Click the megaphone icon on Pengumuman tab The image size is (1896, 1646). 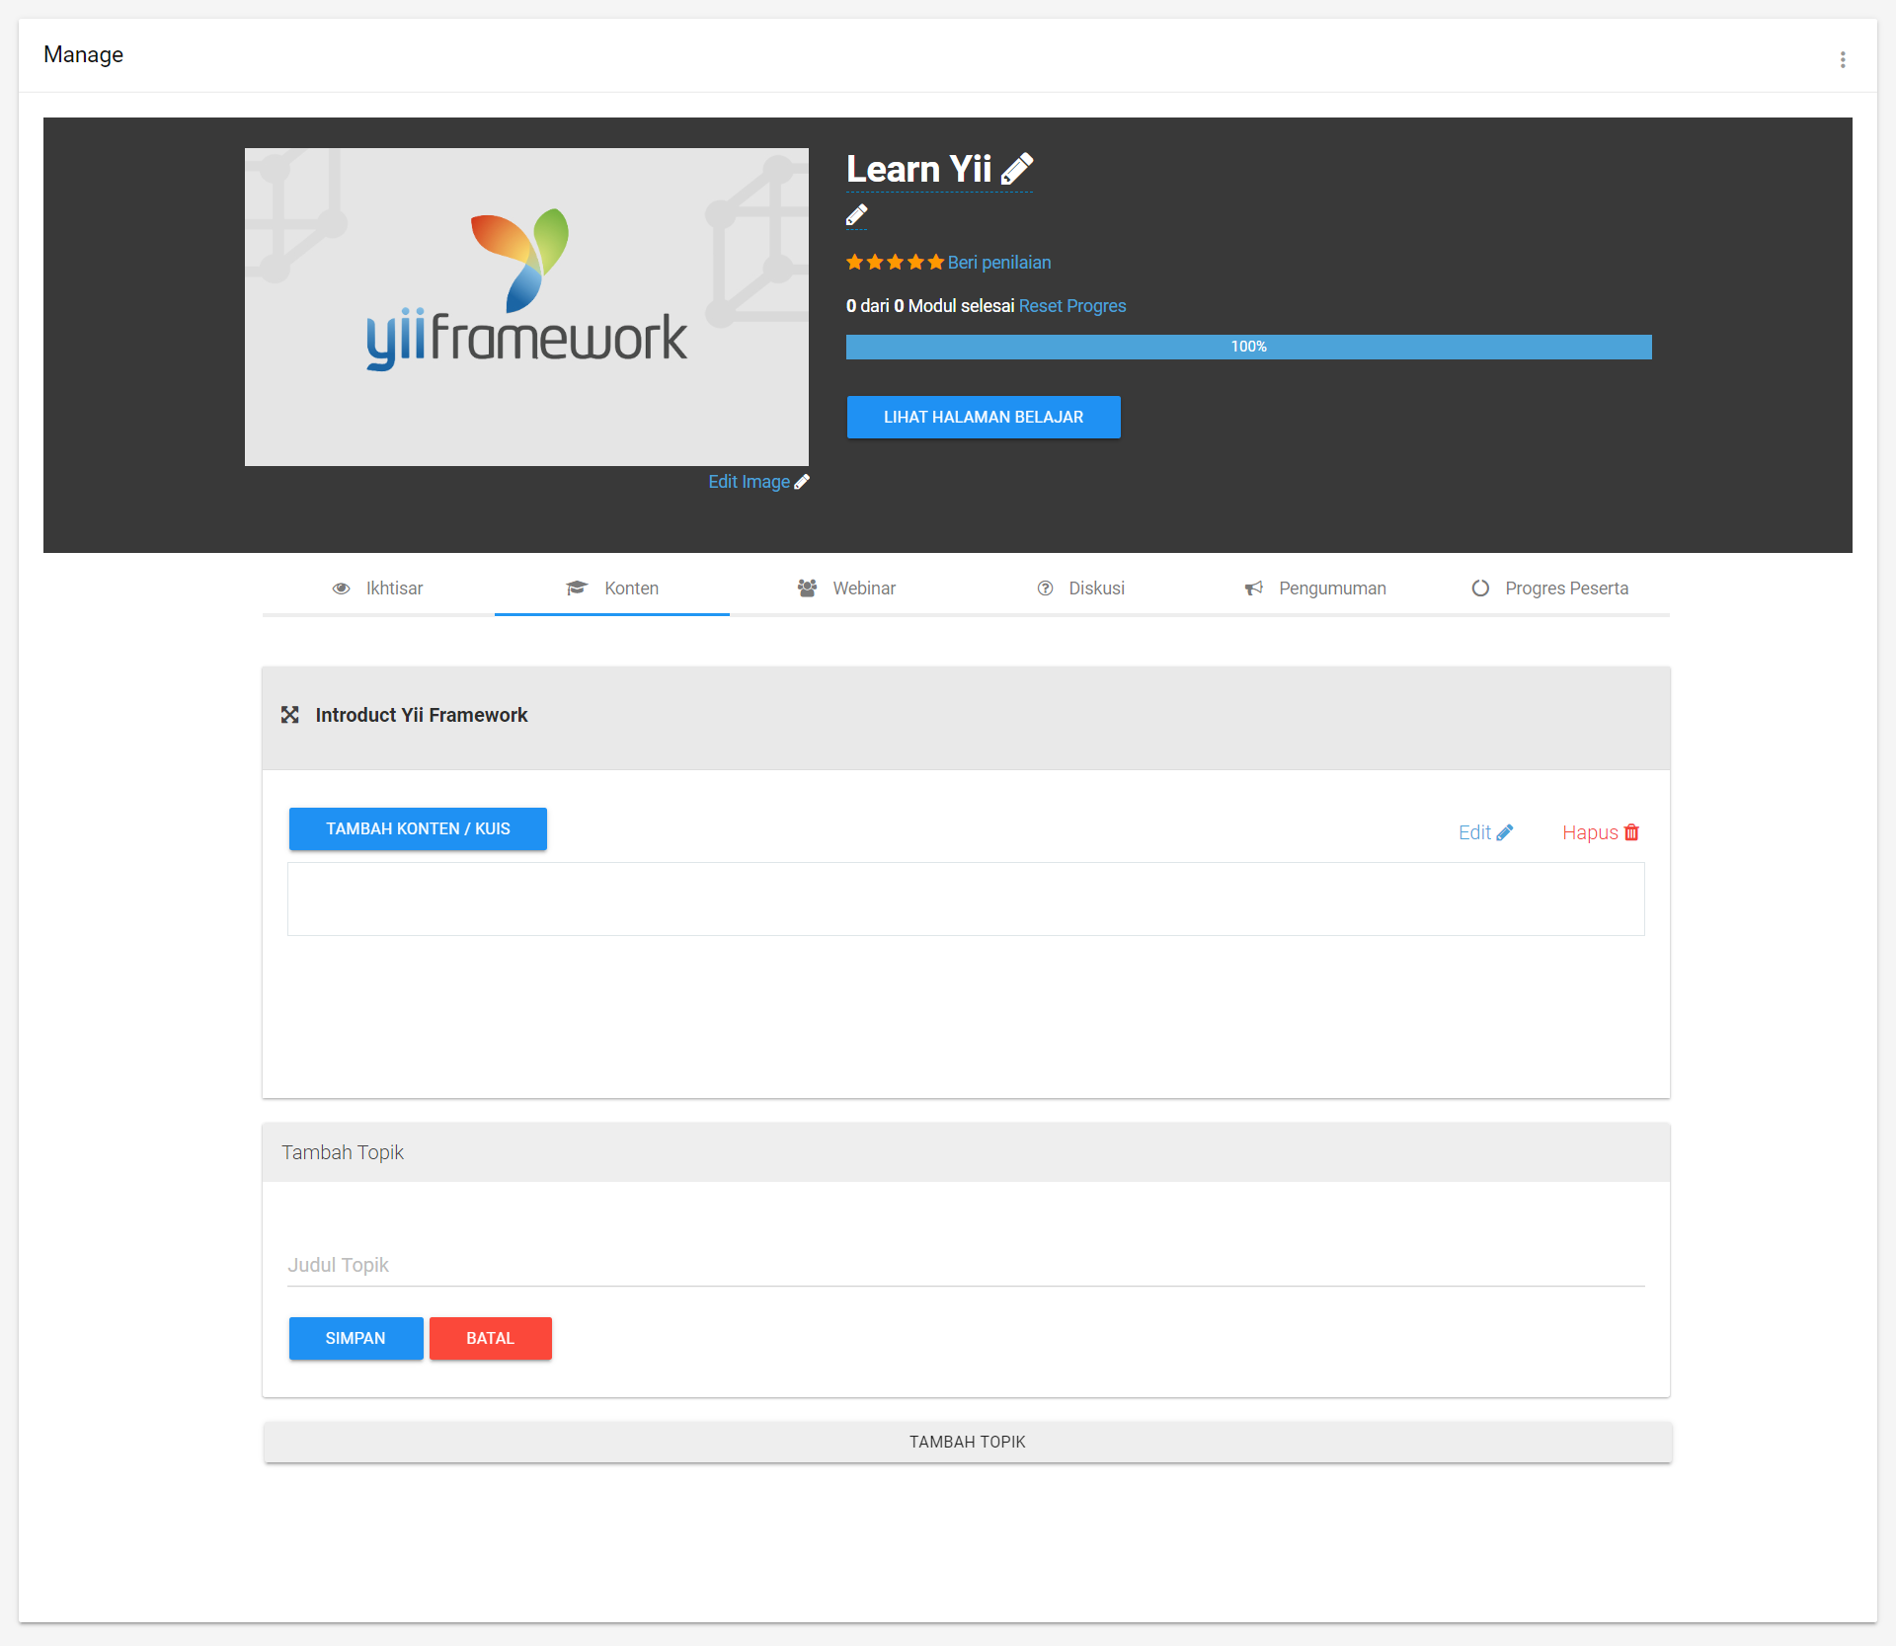pyautogui.click(x=1254, y=588)
